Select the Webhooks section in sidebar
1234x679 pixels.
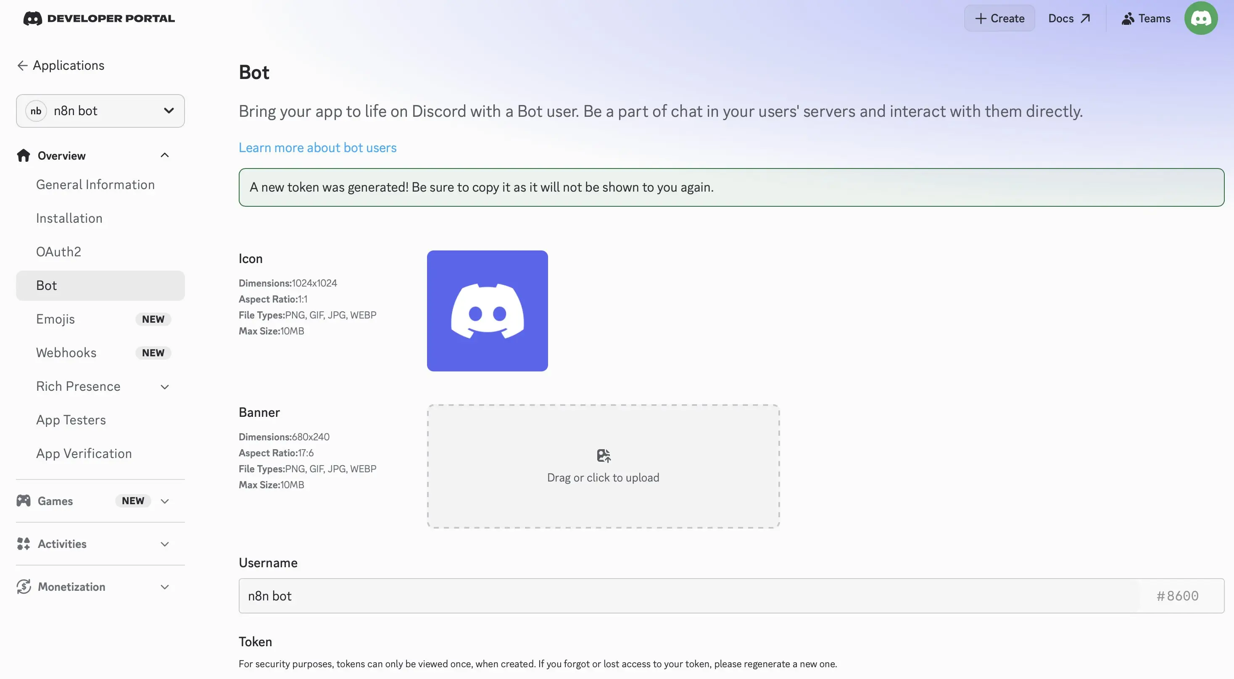tap(66, 353)
